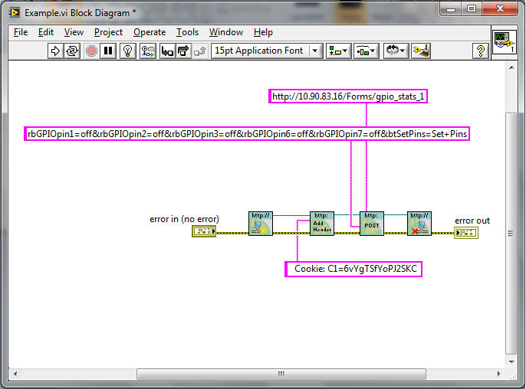Click the Cookie C1 string constant
526x389 pixels.
pos(353,269)
